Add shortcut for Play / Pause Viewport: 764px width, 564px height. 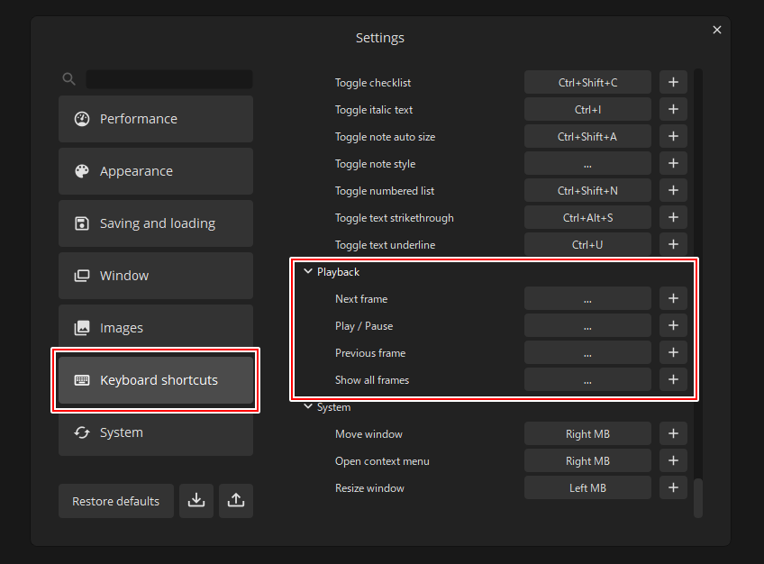(673, 326)
